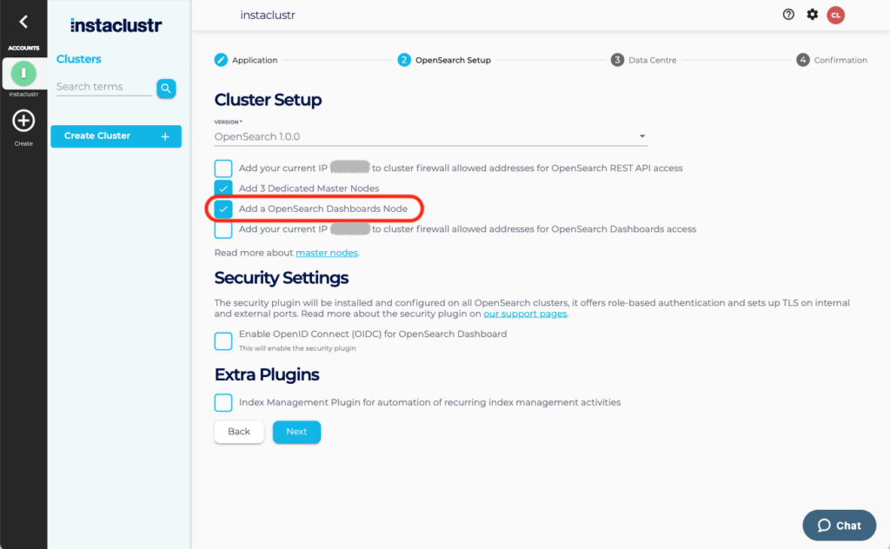The image size is (890, 549).
Task: Click the Back button
Action: pyautogui.click(x=239, y=432)
